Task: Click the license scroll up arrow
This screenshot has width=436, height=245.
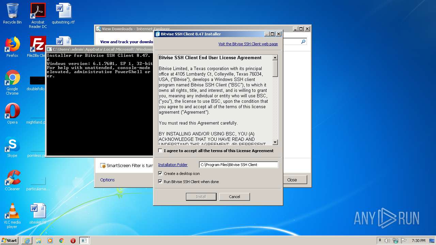Action: 275,58
